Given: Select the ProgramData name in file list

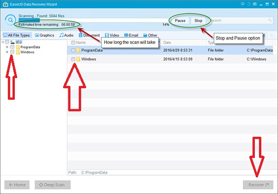Looking at the screenshot, I should (x=92, y=50).
